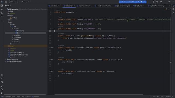
Task: Change the 4 spaces indent setting
Action: click(168, 97)
